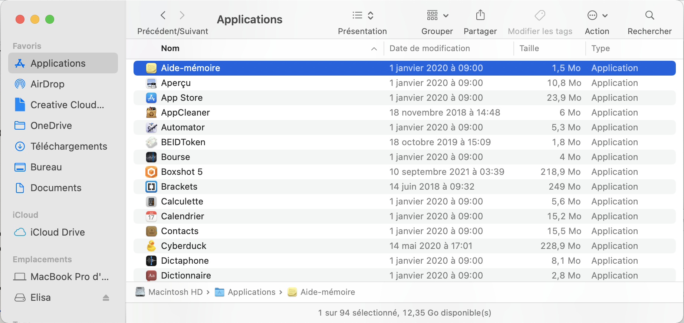This screenshot has height=323, width=684.
Task: Click the Dictaphone app icon
Action: click(x=151, y=261)
